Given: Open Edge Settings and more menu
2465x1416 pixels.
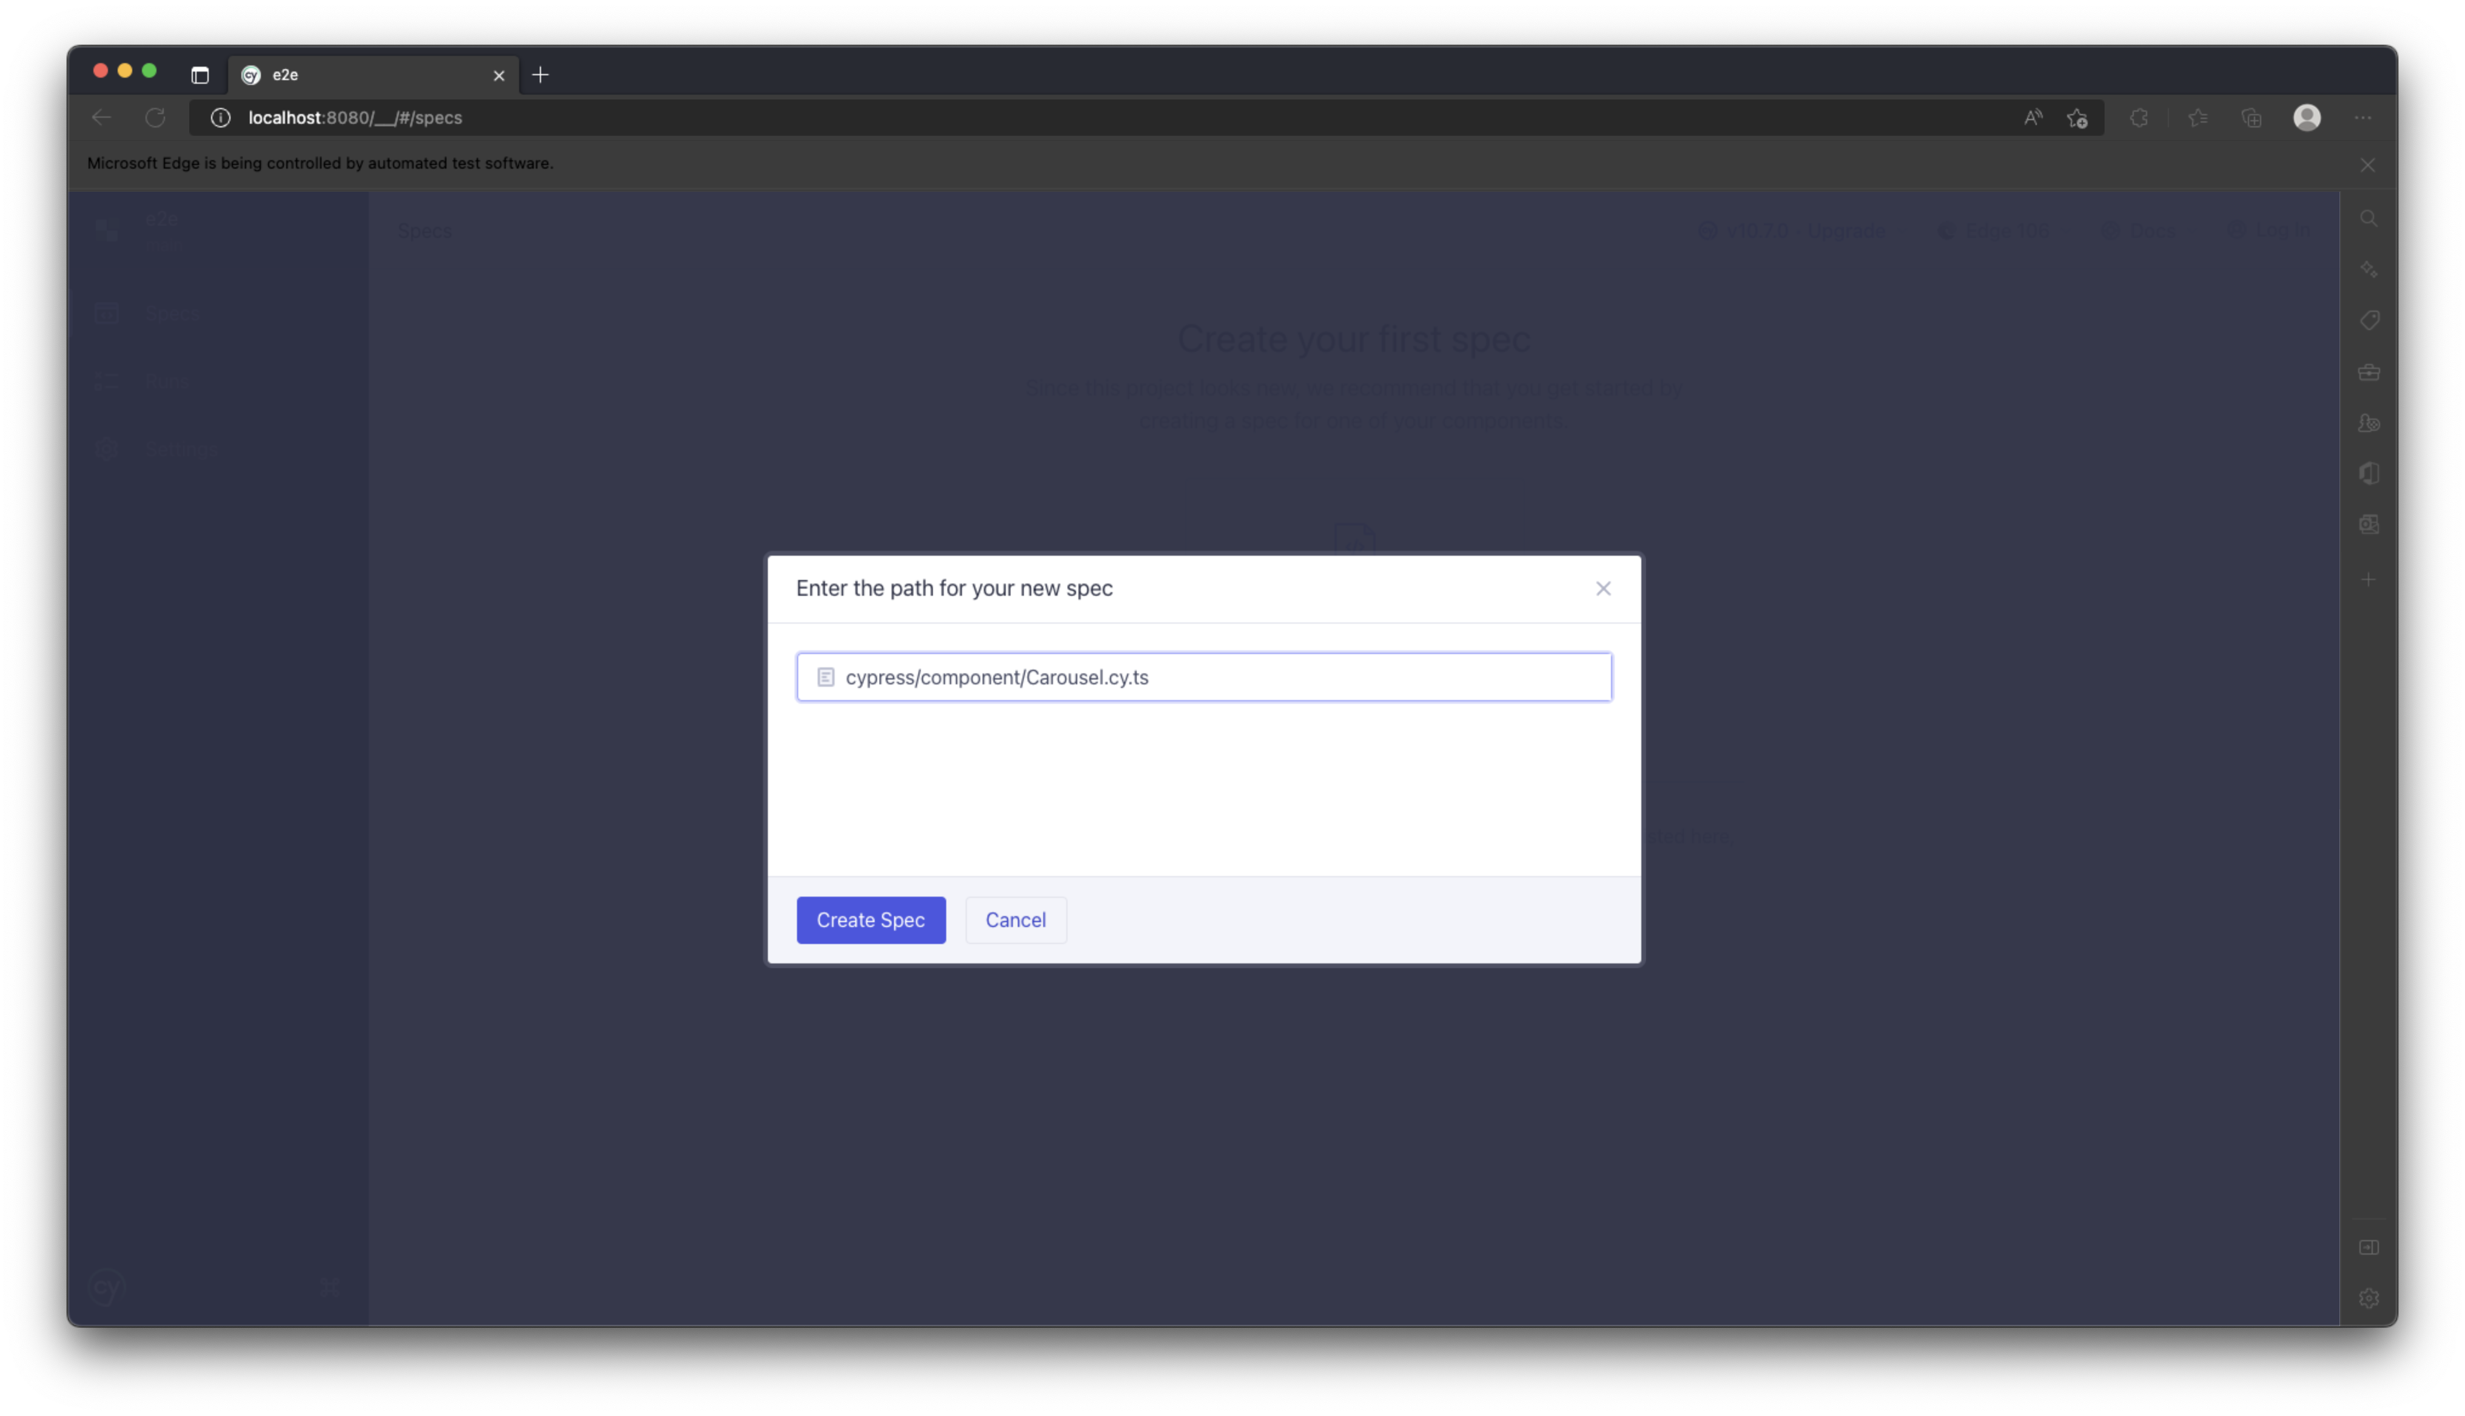Looking at the screenshot, I should pos(2363,118).
